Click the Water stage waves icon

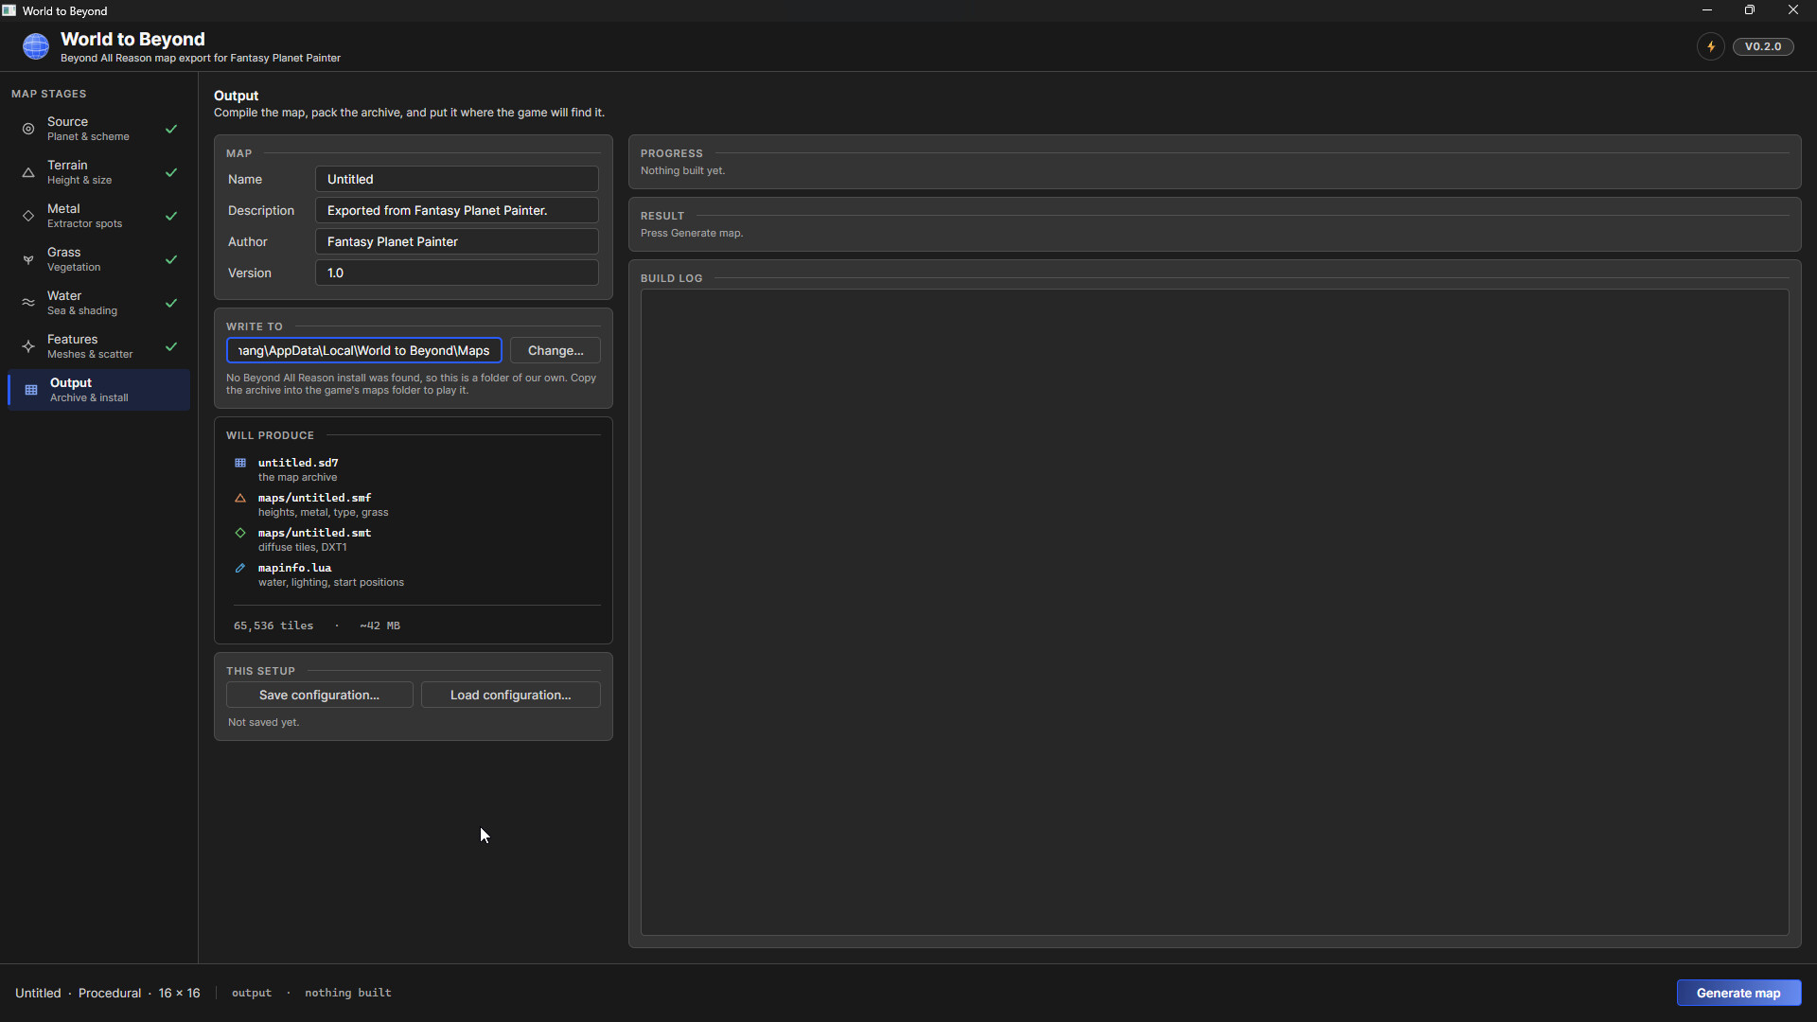point(28,303)
